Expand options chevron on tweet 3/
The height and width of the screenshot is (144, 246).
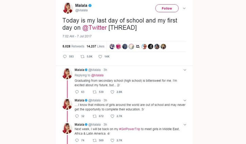pos(185,100)
